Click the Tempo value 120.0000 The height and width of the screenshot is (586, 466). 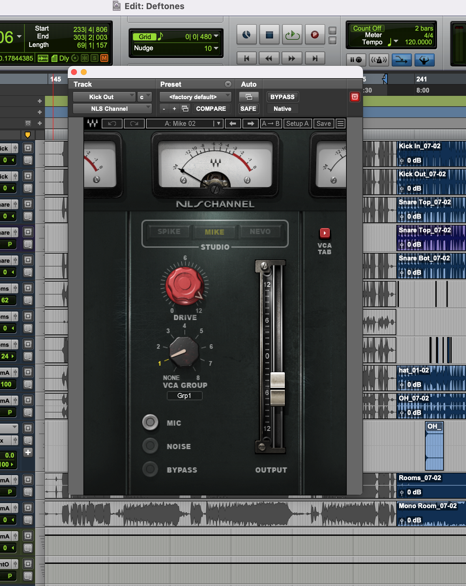(418, 42)
